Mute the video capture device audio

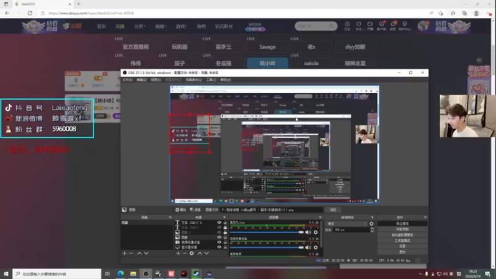[x=308, y=247]
